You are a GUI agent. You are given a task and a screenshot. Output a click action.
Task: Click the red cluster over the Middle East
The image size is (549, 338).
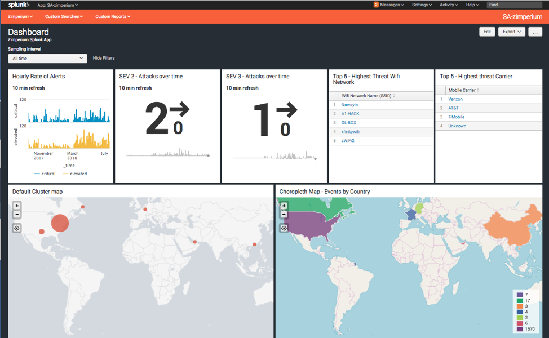194,242
